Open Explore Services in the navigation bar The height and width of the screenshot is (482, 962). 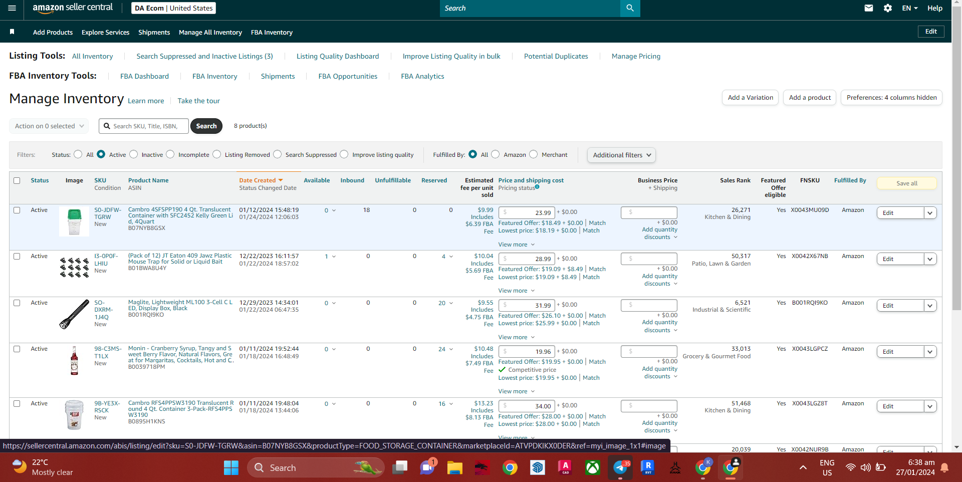pyautogui.click(x=105, y=32)
